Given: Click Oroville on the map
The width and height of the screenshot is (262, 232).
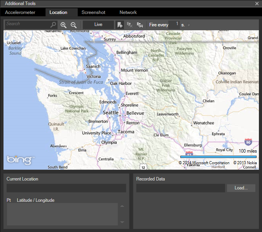Looking at the screenshot, I should [x=229, y=48].
